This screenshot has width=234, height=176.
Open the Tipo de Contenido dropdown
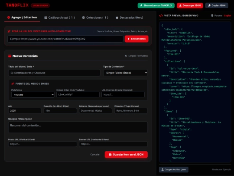(126, 73)
